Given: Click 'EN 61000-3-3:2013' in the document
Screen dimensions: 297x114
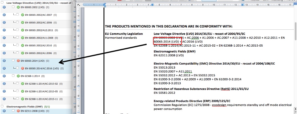Looking at the screenshot, I should (167, 83).
